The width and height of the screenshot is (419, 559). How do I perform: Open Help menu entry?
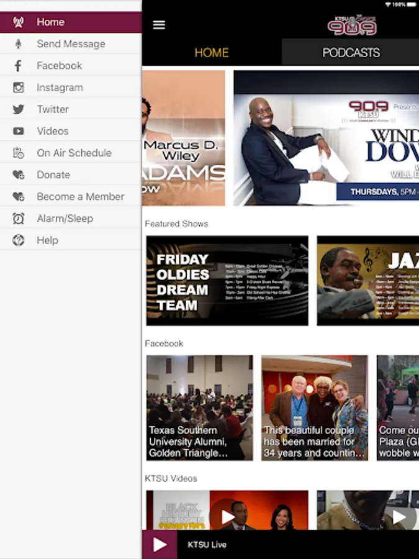coord(71,240)
